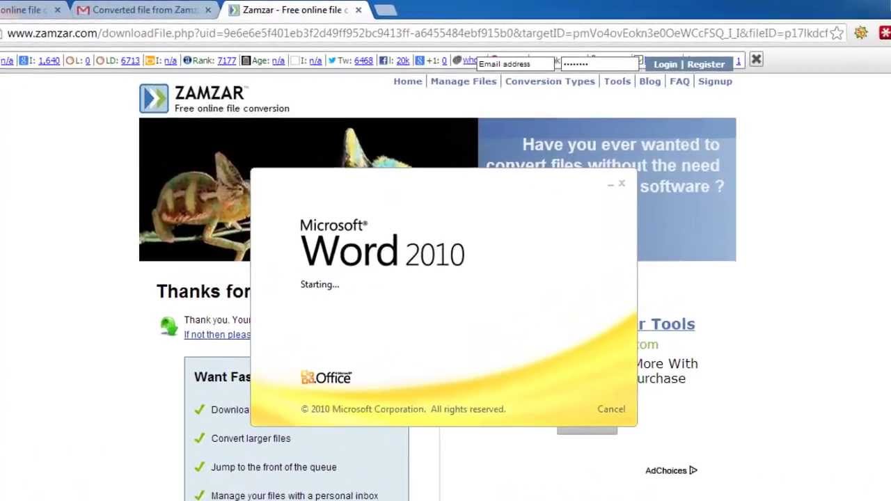
Task: Click the password input field
Action: click(599, 64)
